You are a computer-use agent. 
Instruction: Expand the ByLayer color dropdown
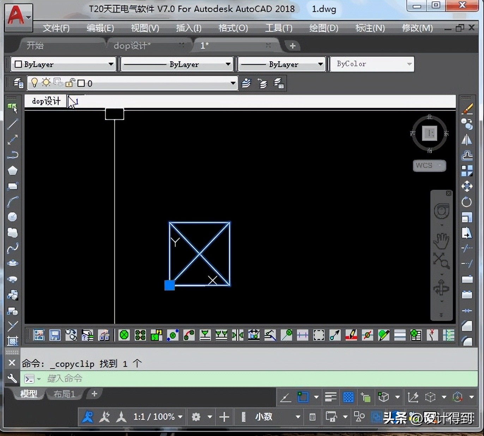(x=111, y=64)
